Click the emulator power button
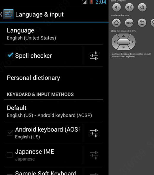The image size is (154, 175). click(x=142, y=7)
